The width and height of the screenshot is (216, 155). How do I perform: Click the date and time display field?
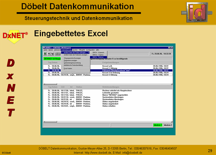coord(161,54)
